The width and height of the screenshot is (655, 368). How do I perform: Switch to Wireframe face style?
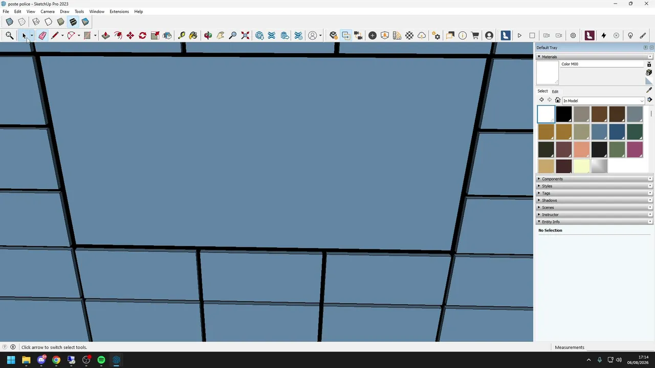36,22
